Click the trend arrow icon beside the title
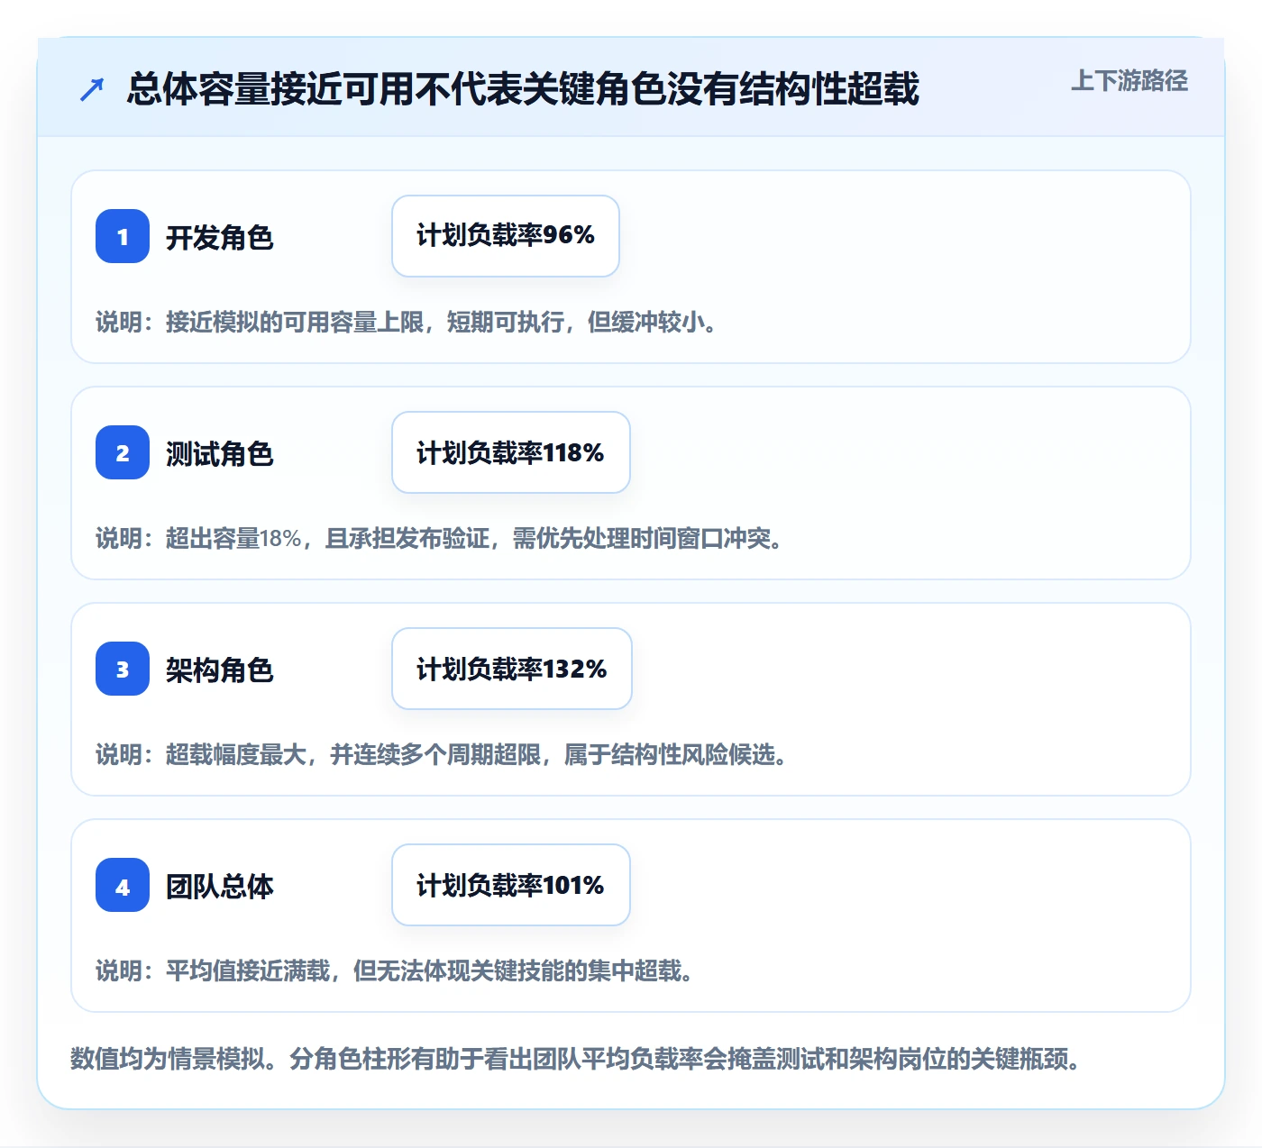Viewport: 1262px width, 1148px height. (92, 89)
